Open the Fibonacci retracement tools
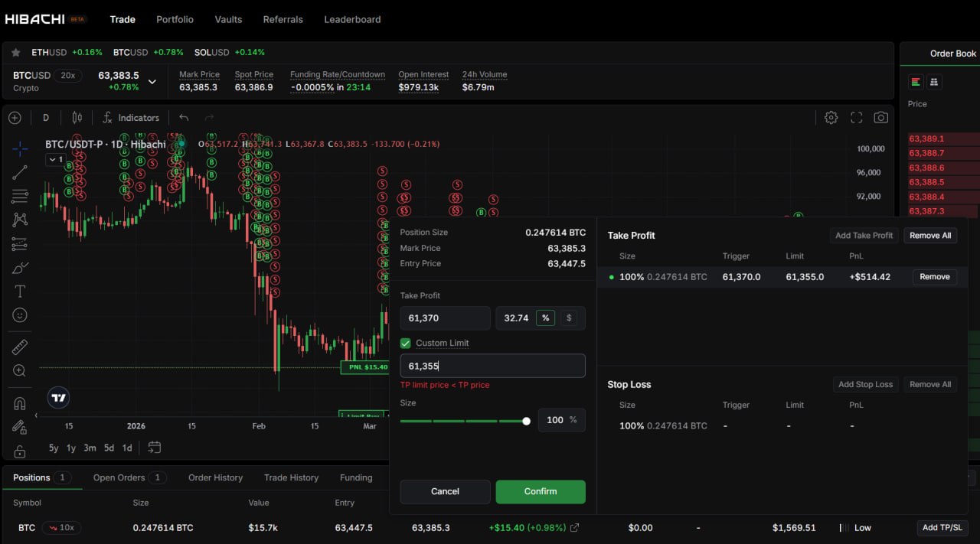The image size is (980, 544). (x=20, y=196)
